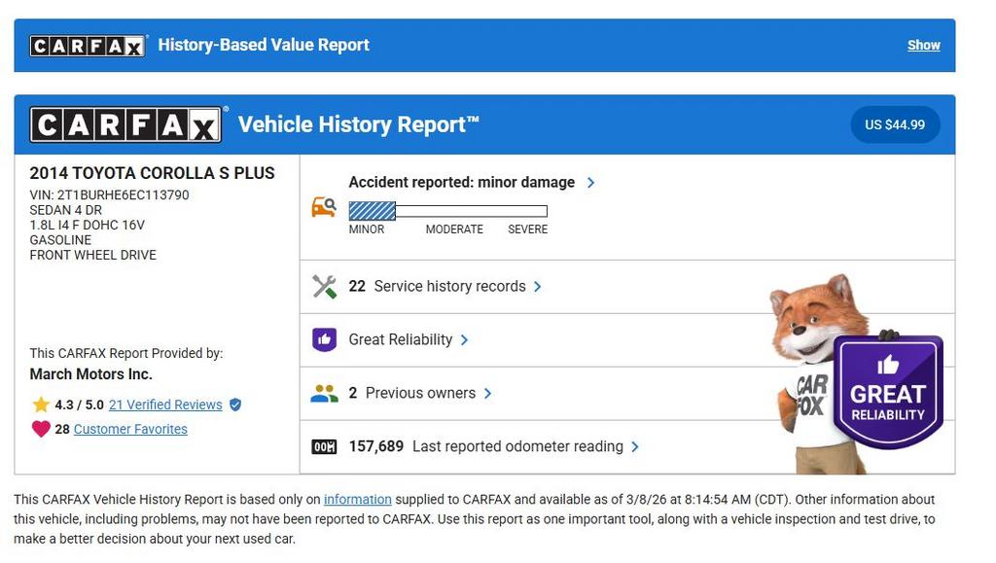
Task: Click the car accident damage icon
Action: click(x=324, y=207)
